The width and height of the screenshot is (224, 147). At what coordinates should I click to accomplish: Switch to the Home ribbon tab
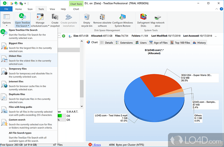18,9
